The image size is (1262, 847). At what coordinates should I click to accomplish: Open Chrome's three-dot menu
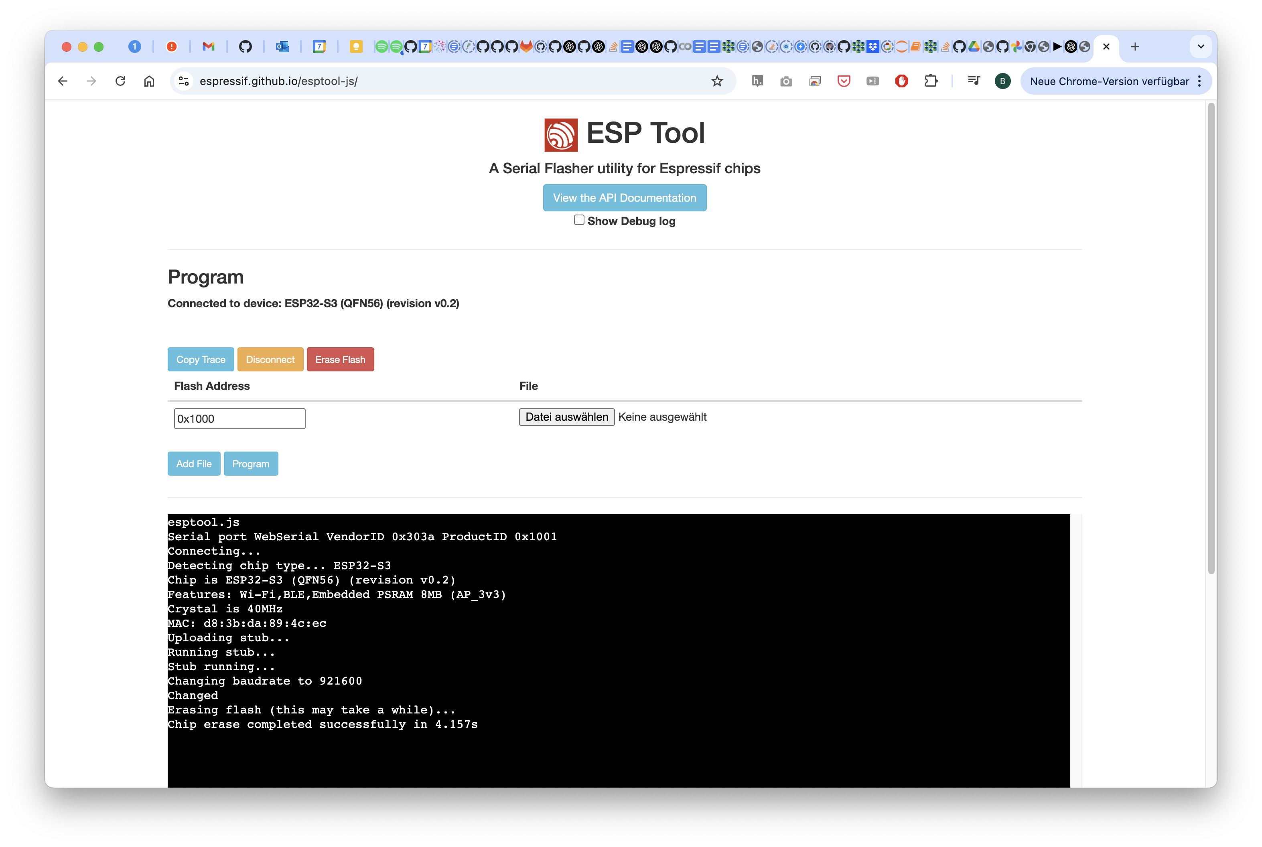(x=1199, y=81)
